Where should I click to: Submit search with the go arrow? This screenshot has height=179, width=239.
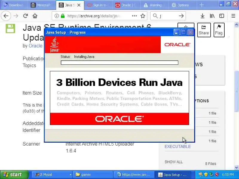coord(181,16)
